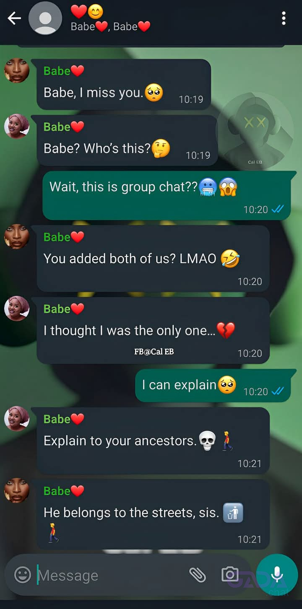The image size is (302, 609).
Task: Tap the back arrow to leave chat
Action: tap(14, 18)
